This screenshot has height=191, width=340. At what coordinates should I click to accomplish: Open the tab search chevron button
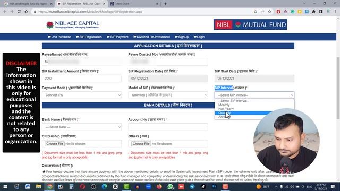pos(304,4)
